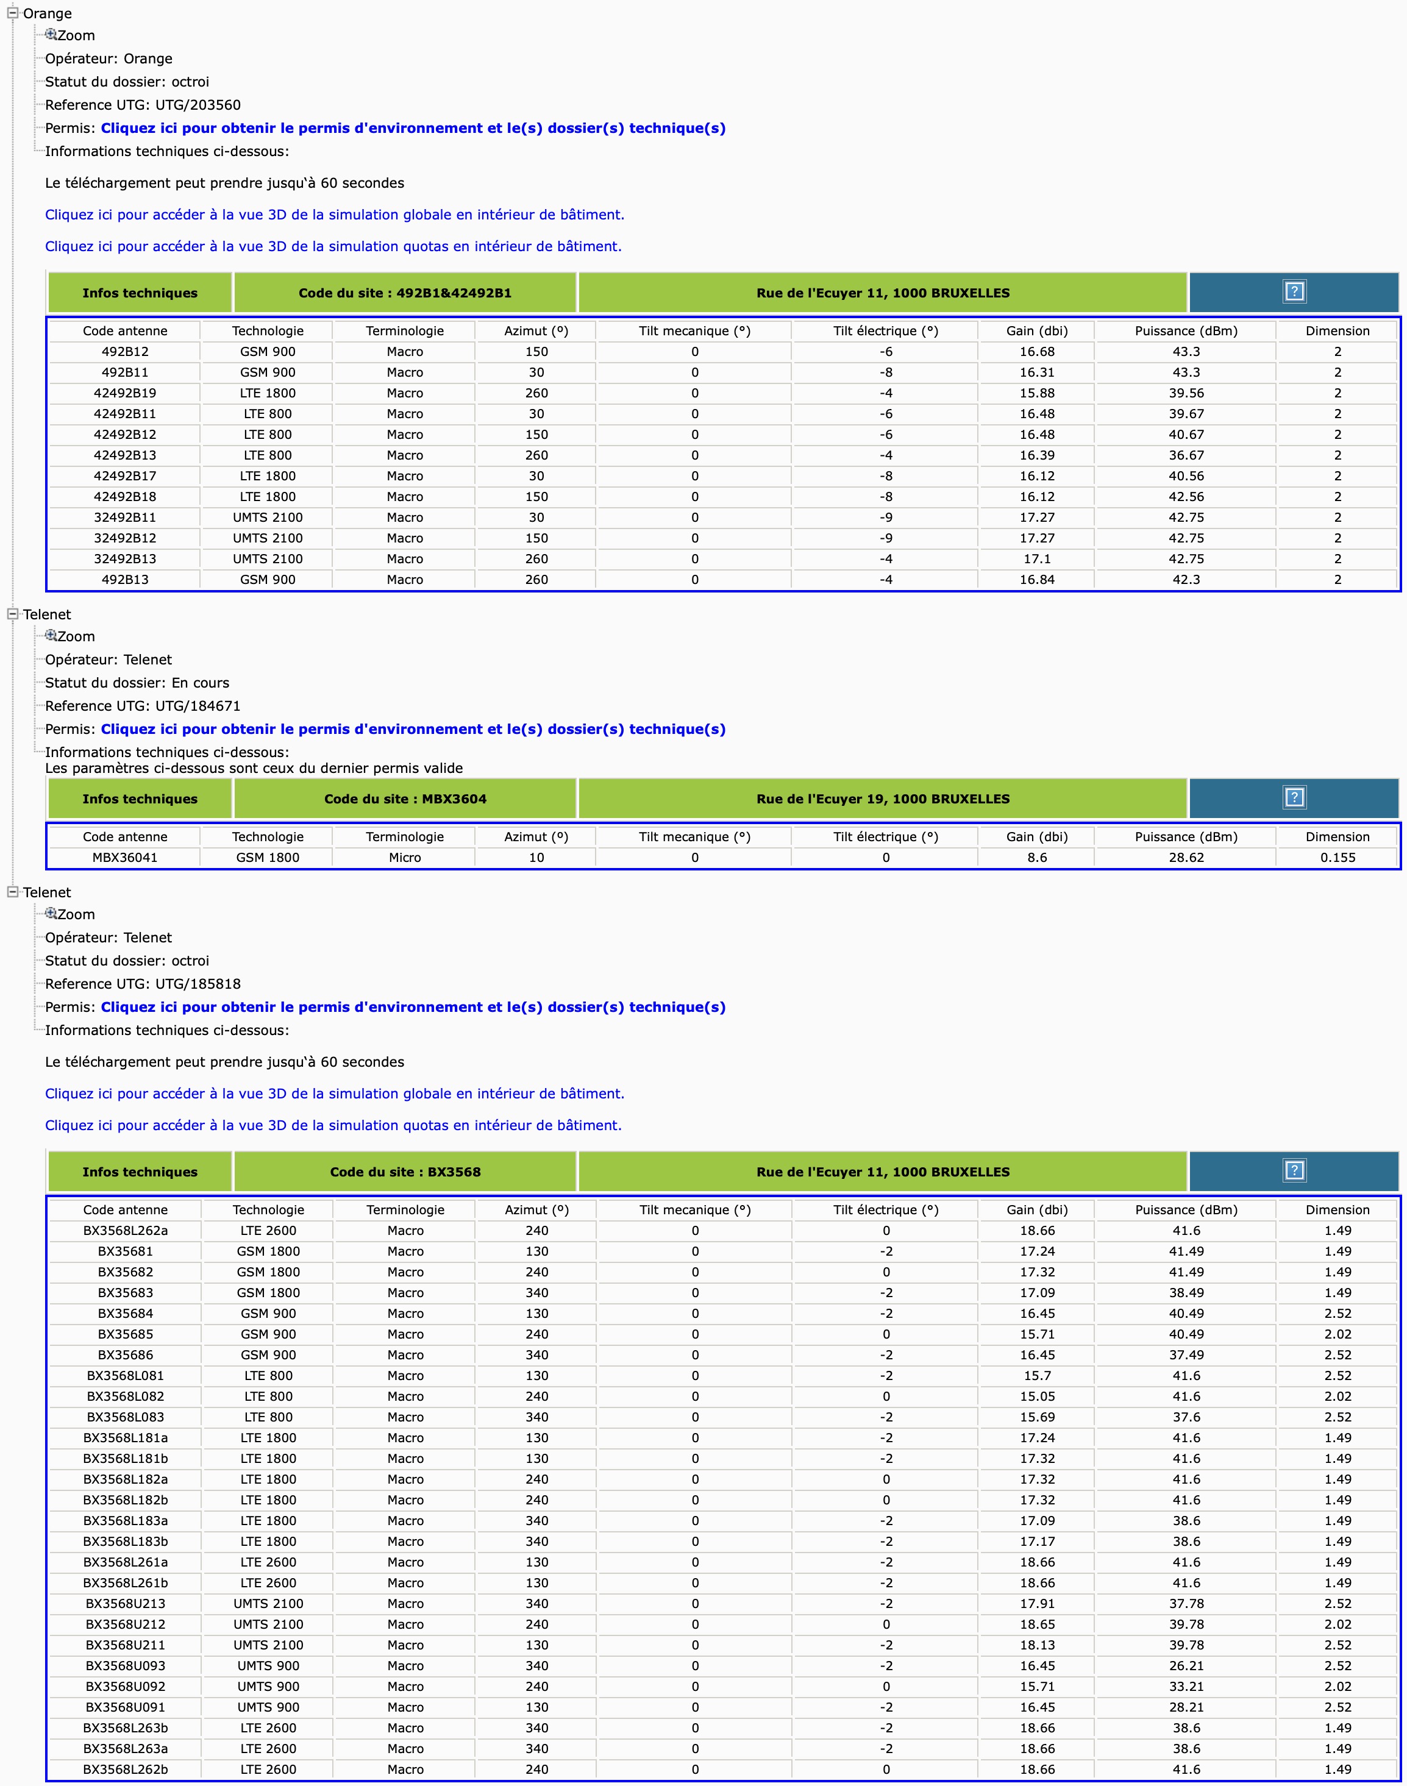Click antenna code 42492B13 cell

coord(125,455)
